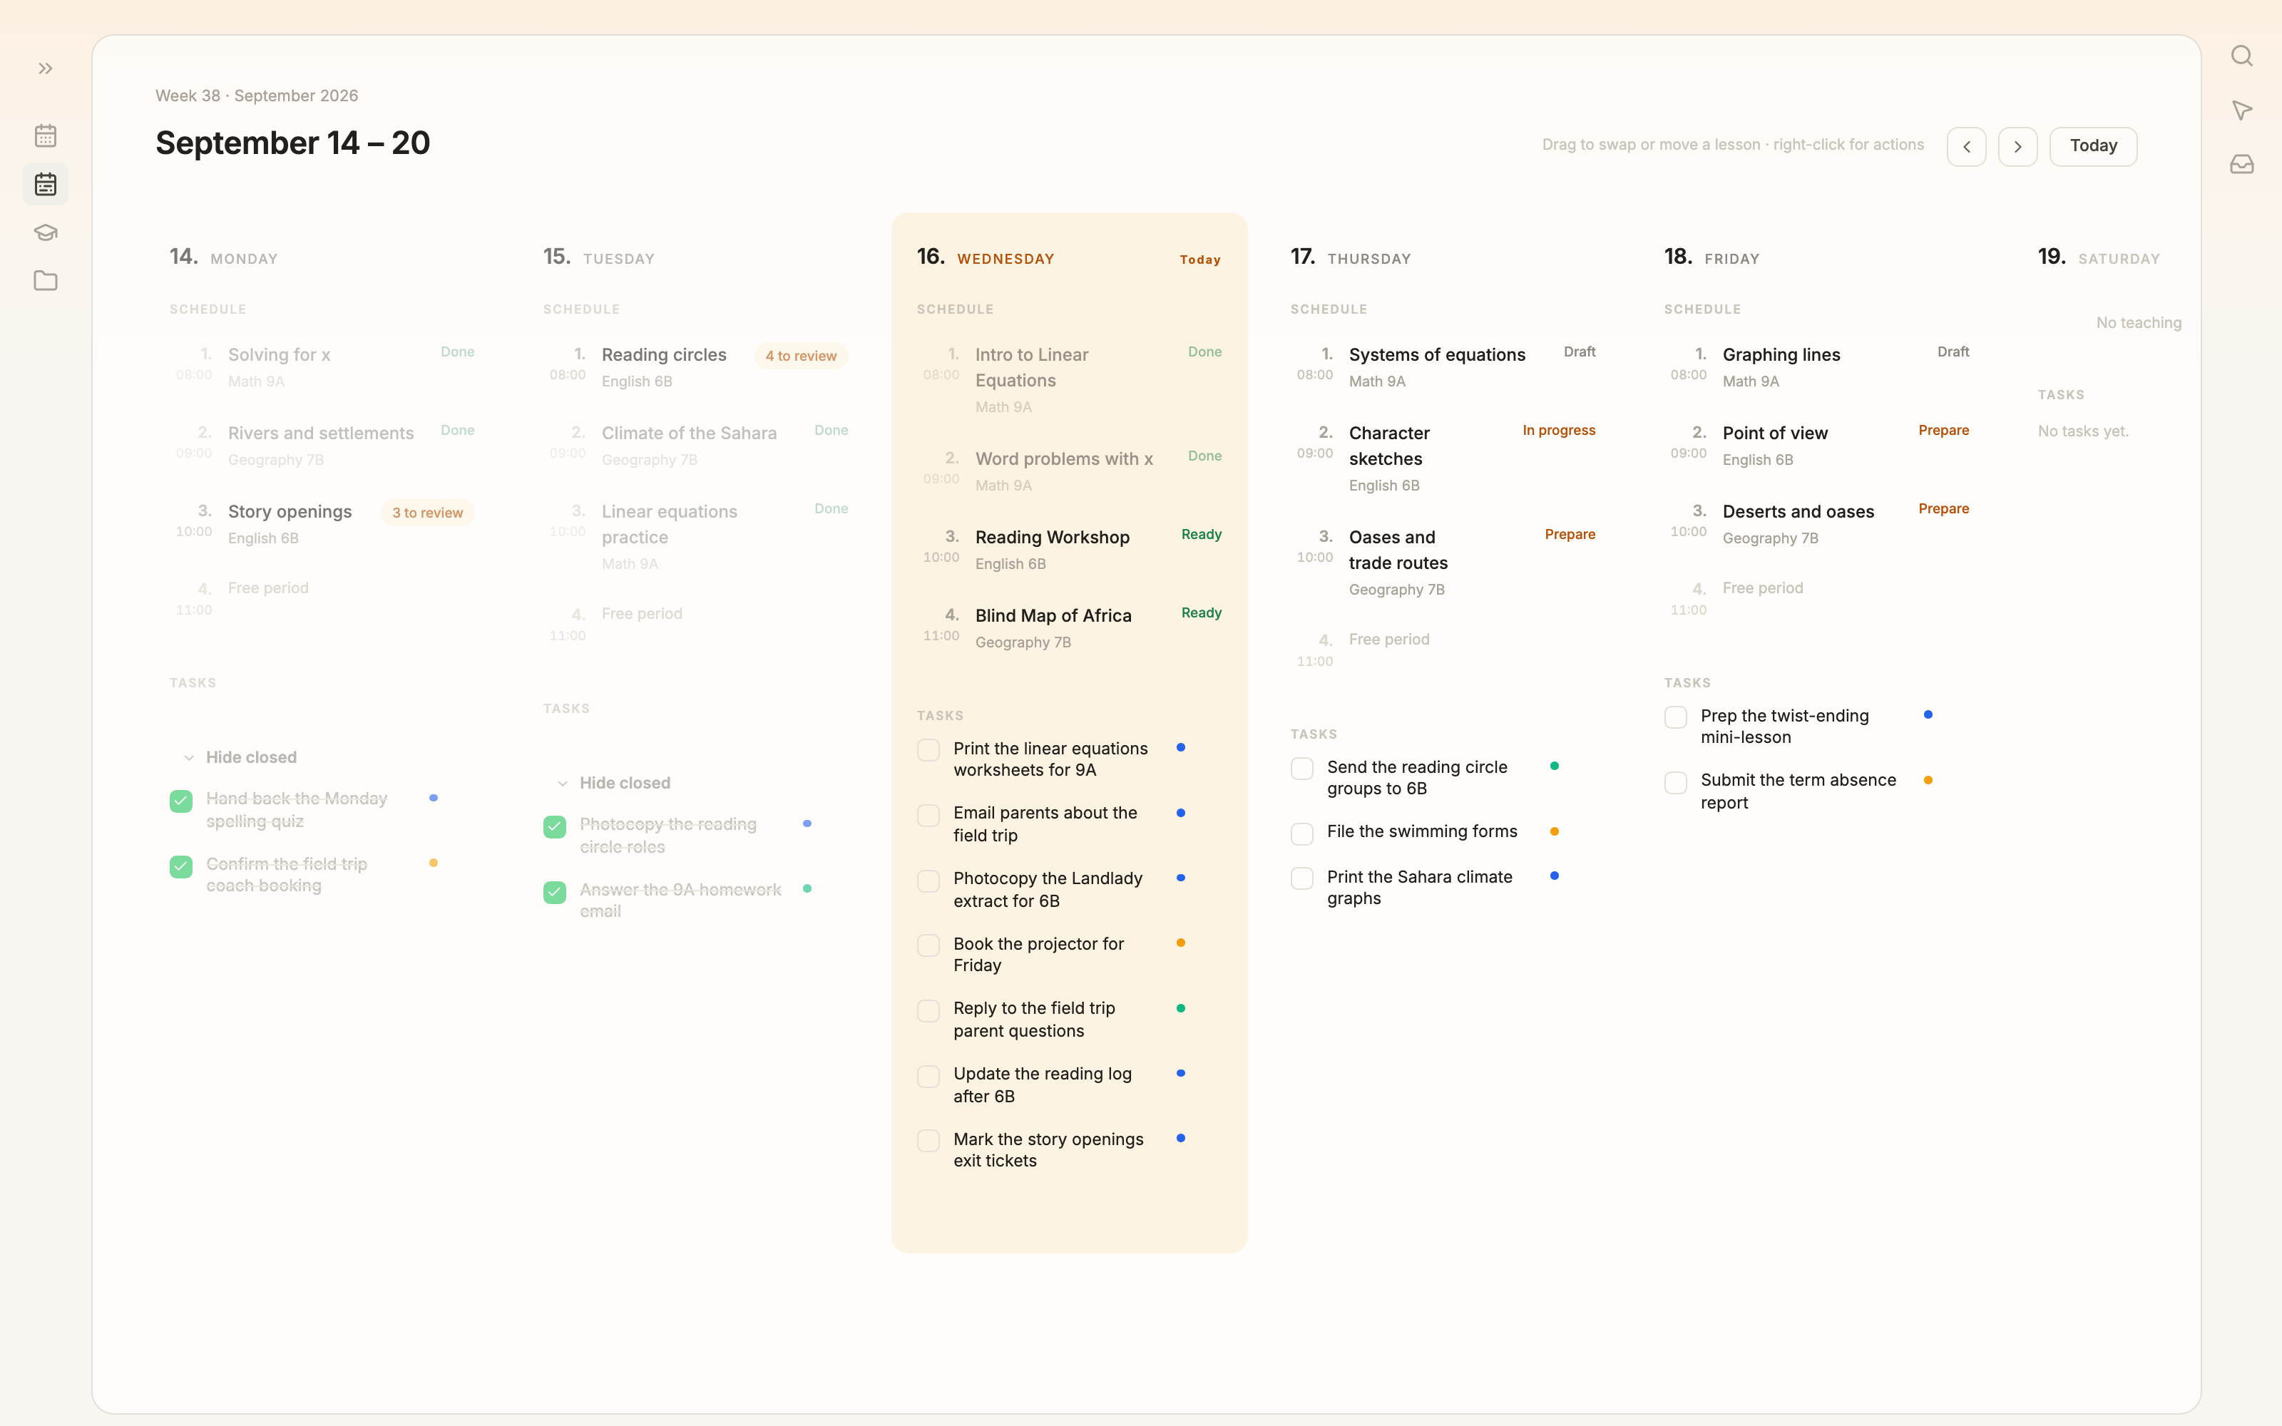The image size is (2282, 1426).
Task: Open the month calendar view icon in the sidebar
Action: pos(45,135)
